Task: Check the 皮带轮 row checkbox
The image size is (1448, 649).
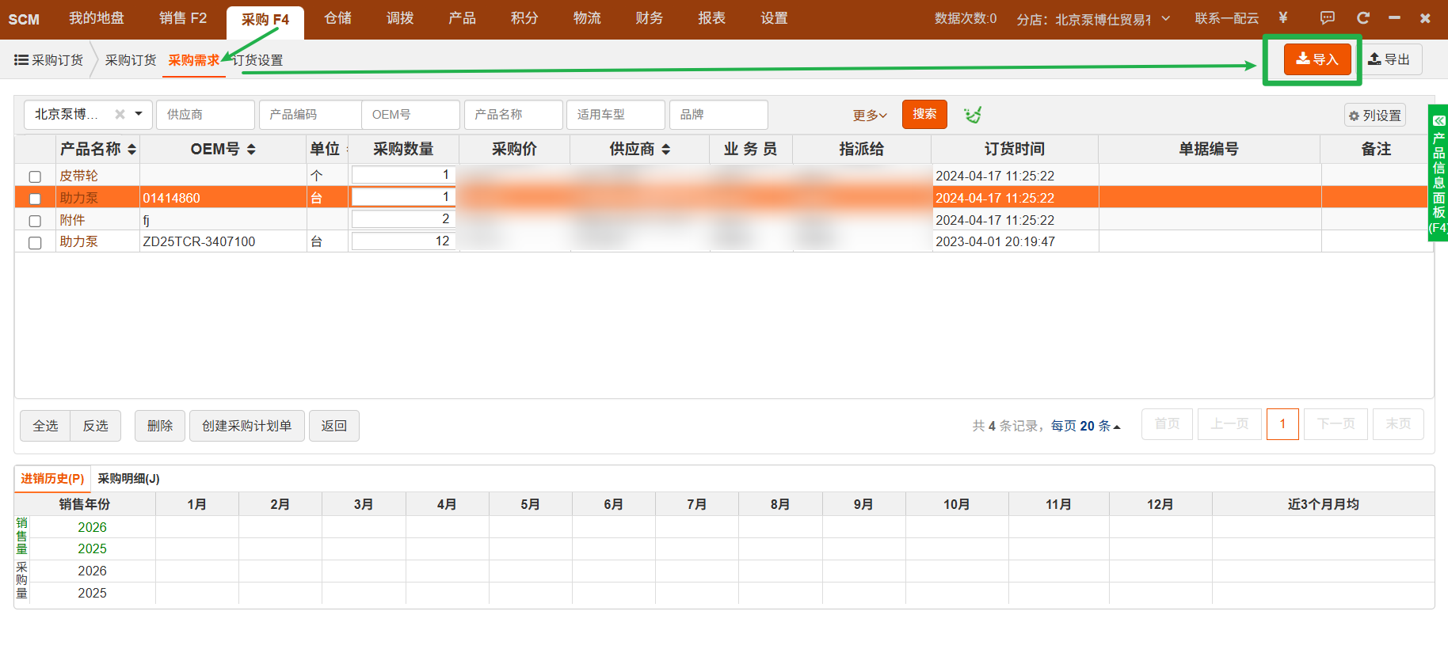Action: coord(35,176)
